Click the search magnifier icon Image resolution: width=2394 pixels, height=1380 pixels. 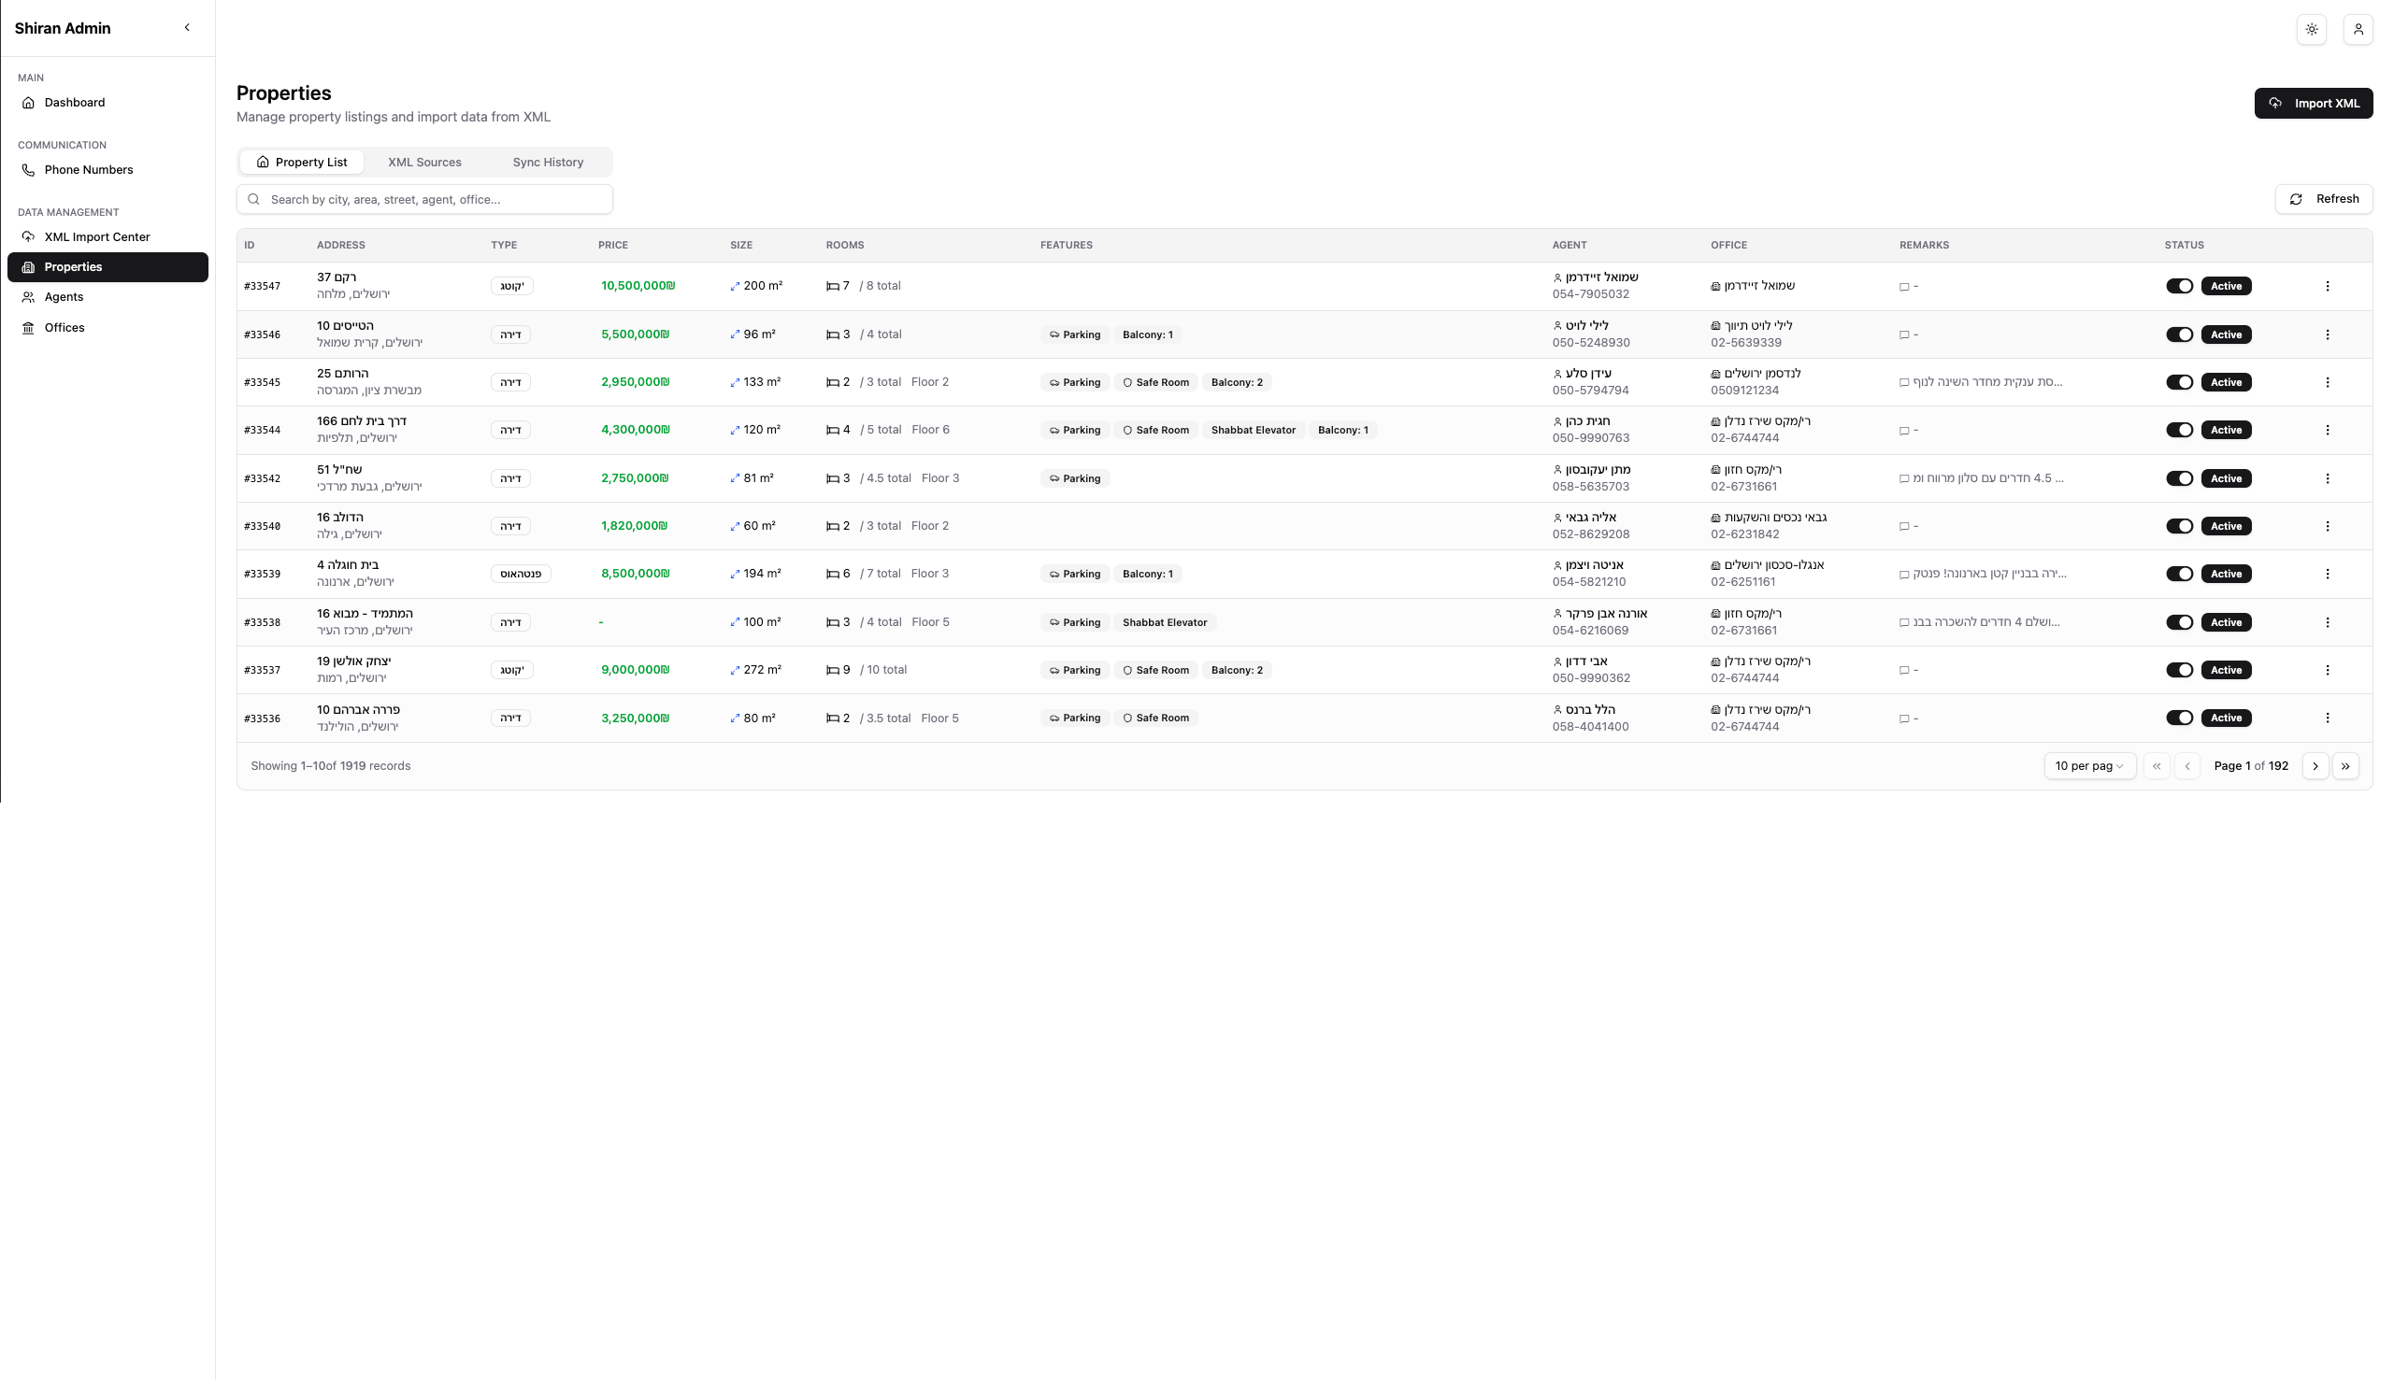(253, 199)
